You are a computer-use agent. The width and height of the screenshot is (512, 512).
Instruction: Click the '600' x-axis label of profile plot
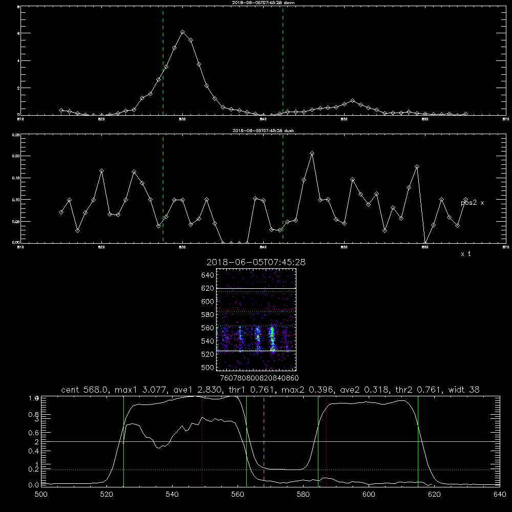click(369, 495)
